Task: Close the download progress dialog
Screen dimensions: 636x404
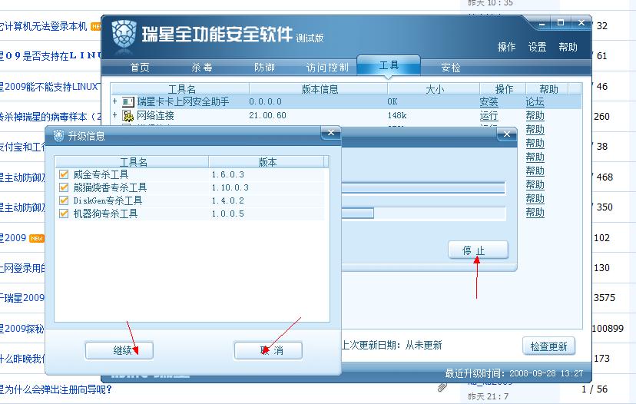Action: [507, 134]
